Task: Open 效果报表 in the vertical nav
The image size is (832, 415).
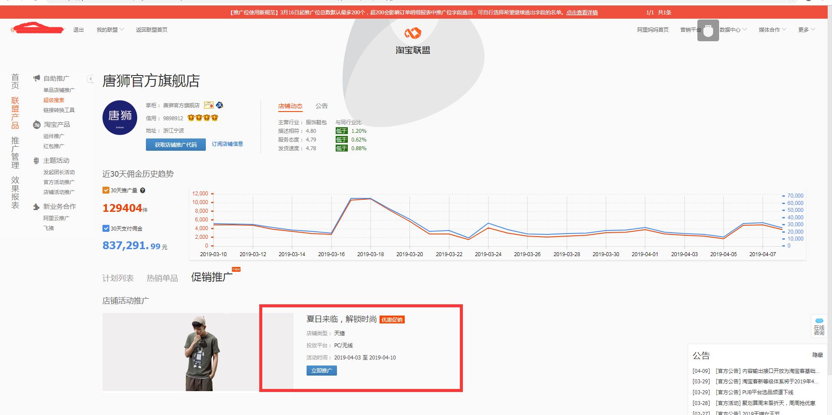Action: click(15, 193)
